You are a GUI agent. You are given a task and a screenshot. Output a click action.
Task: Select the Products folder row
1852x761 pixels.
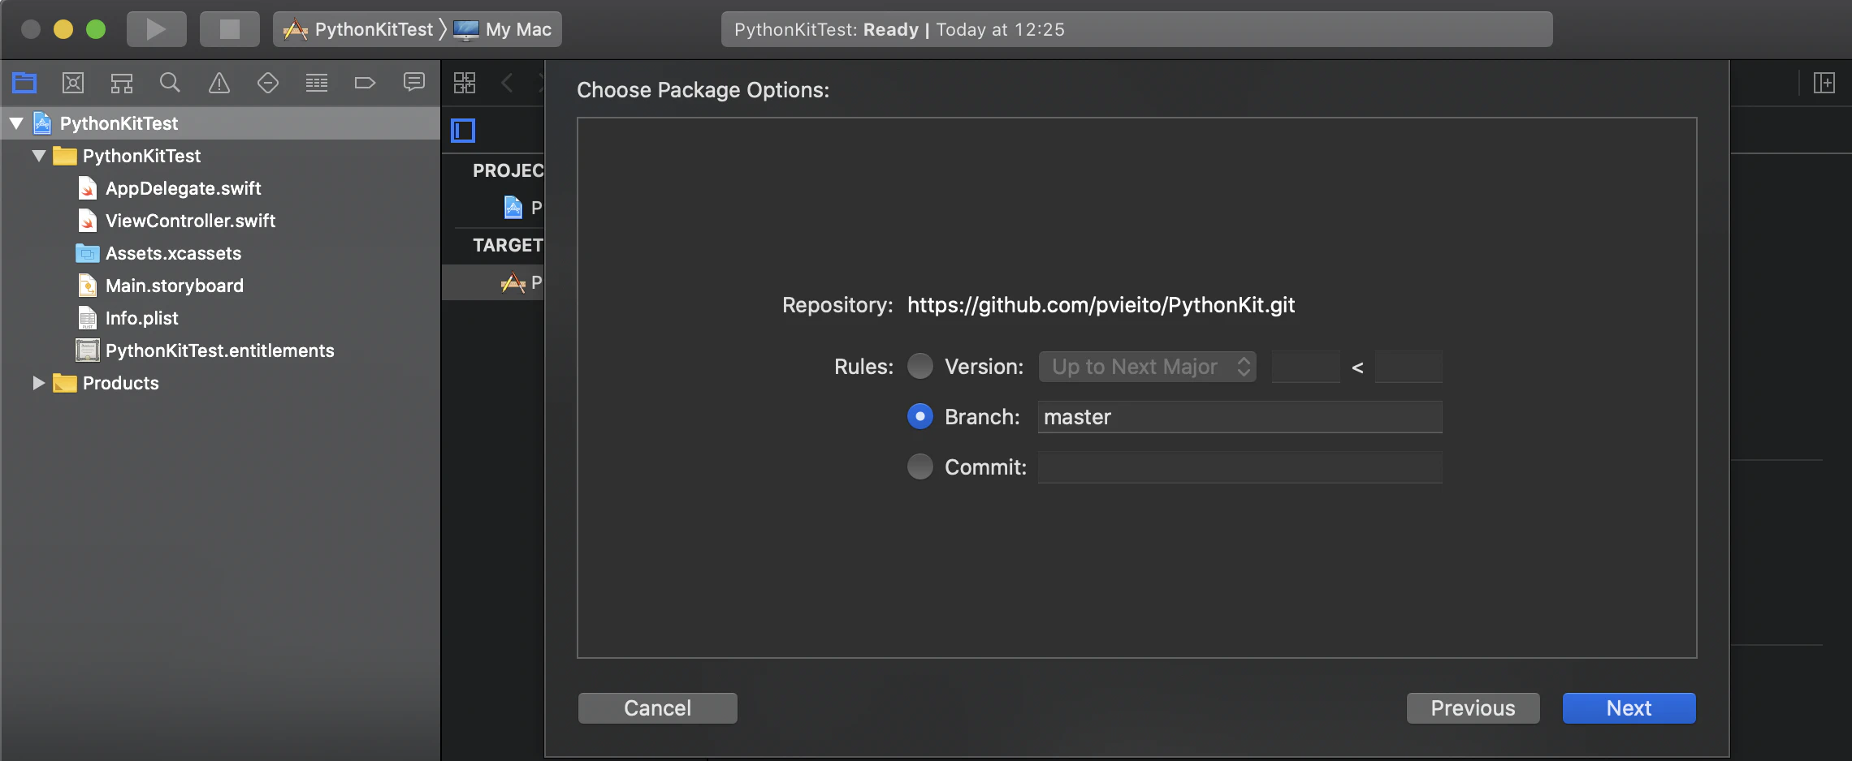221,383
